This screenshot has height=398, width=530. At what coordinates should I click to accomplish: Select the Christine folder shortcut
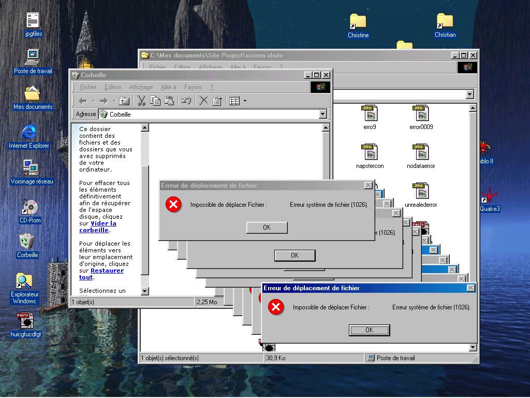[x=358, y=26]
